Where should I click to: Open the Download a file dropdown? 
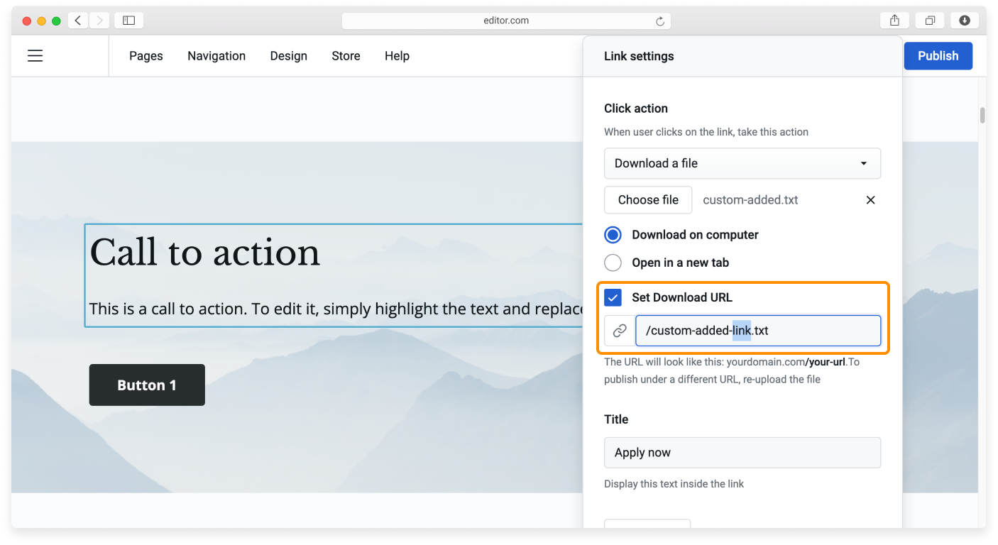tap(742, 163)
